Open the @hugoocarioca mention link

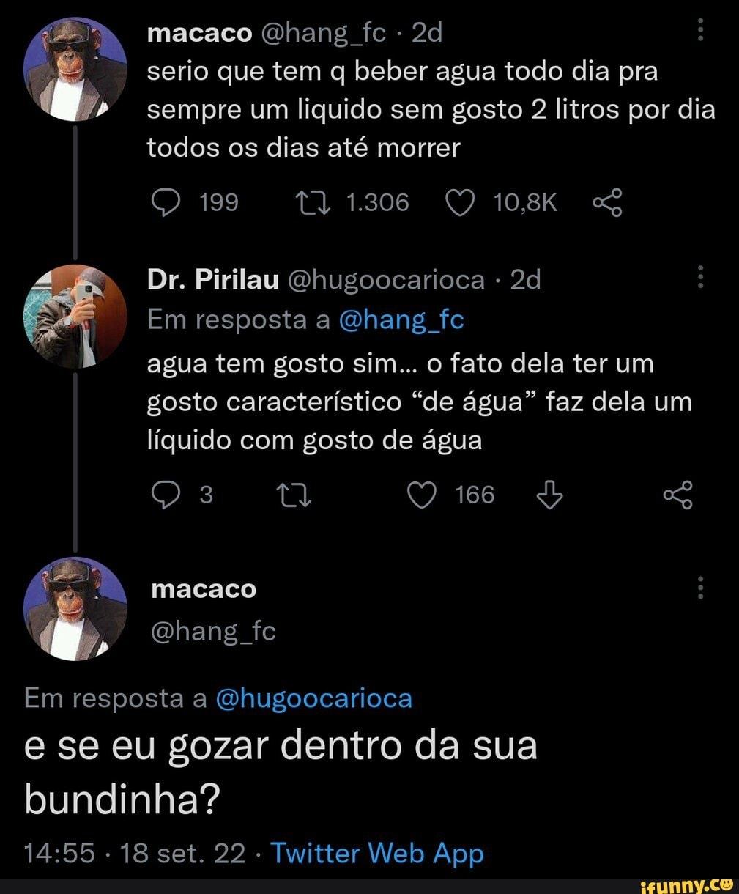[x=316, y=698]
